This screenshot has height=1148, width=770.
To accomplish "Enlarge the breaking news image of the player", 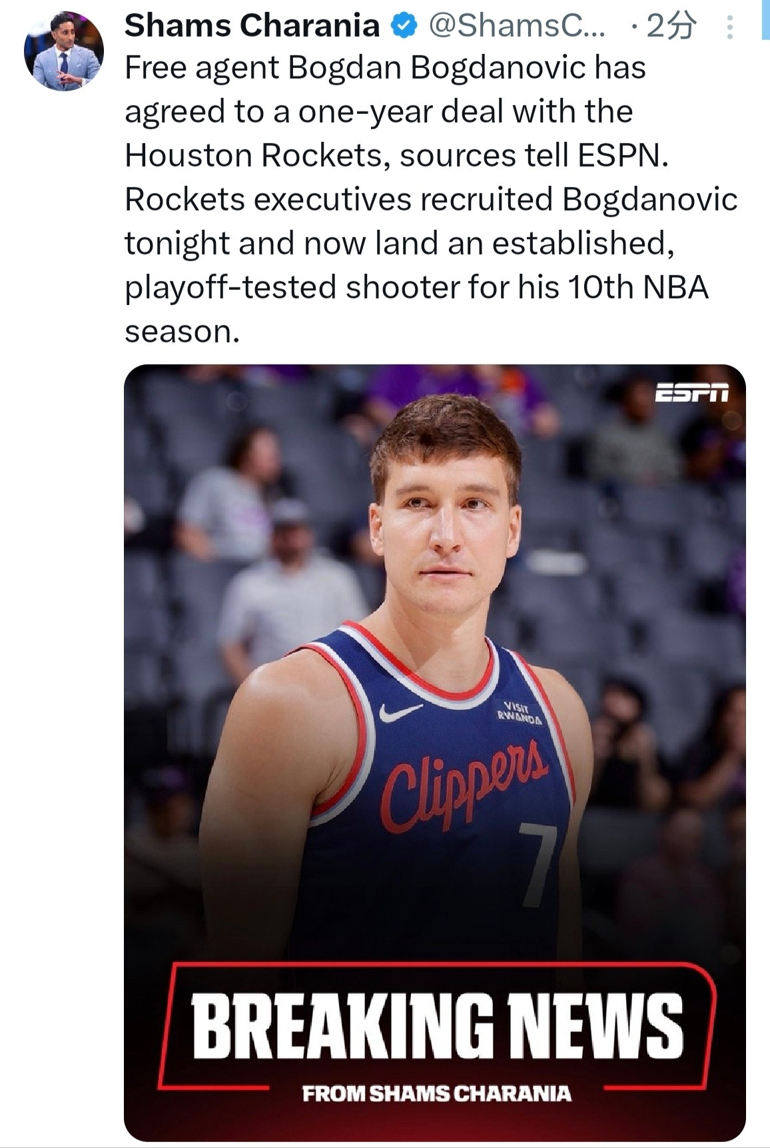I will (434, 752).
